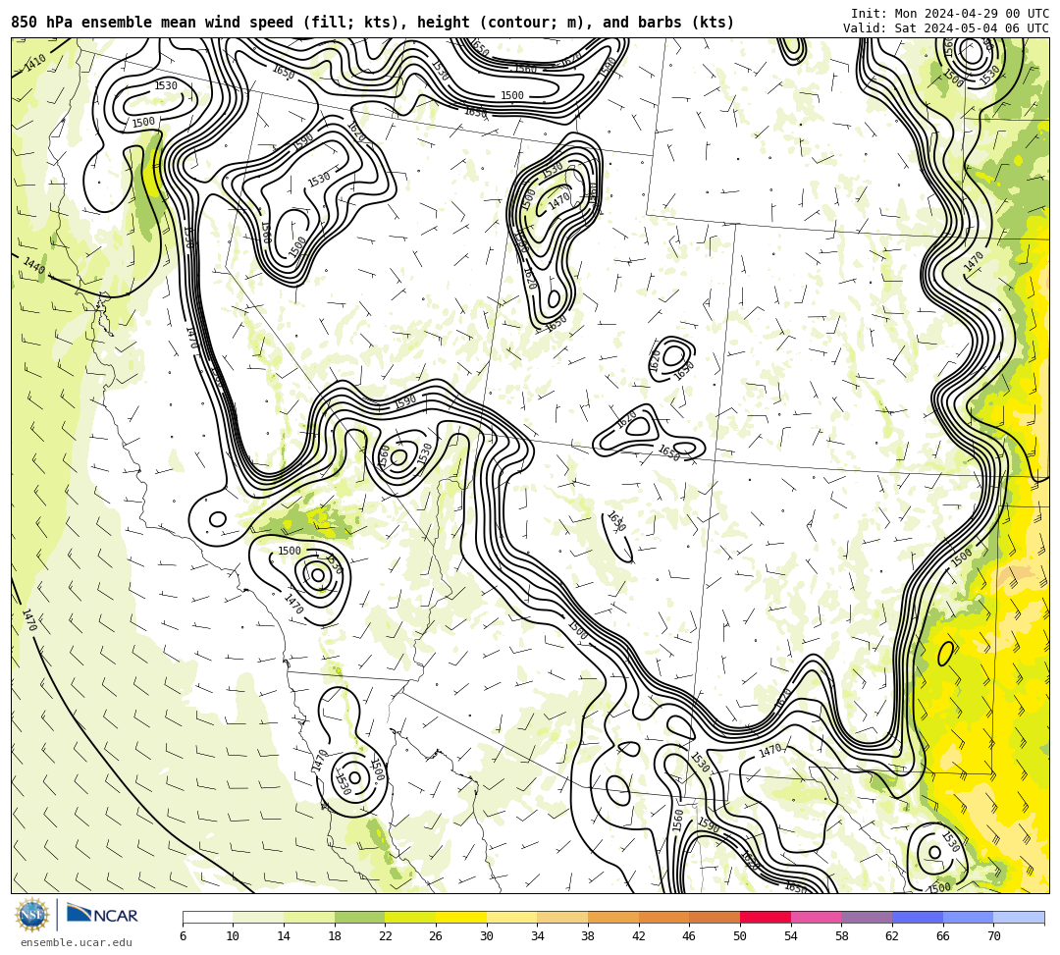Image resolution: width=1060 pixels, height=955 pixels.
Task: Select the Valid: Sat 2024-05-04 06 UTC text
Action: point(945,27)
